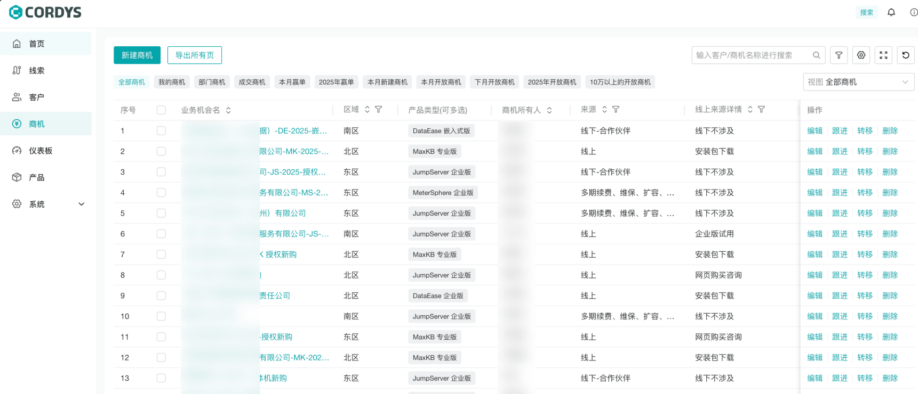Click the 客户 customers icon in sidebar
This screenshot has width=918, height=394.
(17, 97)
